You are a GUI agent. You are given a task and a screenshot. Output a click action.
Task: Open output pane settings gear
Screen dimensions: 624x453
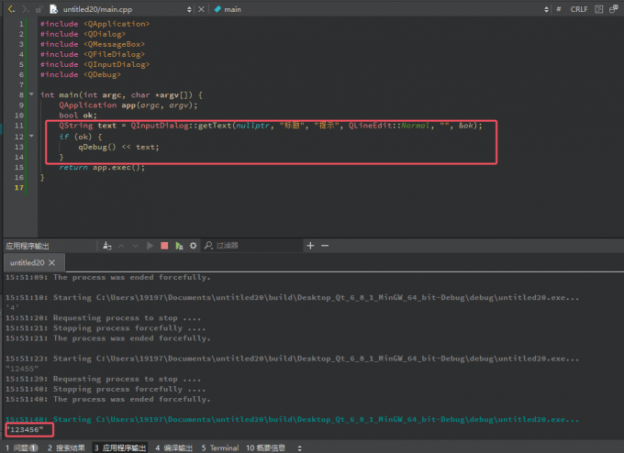pyautogui.click(x=194, y=246)
